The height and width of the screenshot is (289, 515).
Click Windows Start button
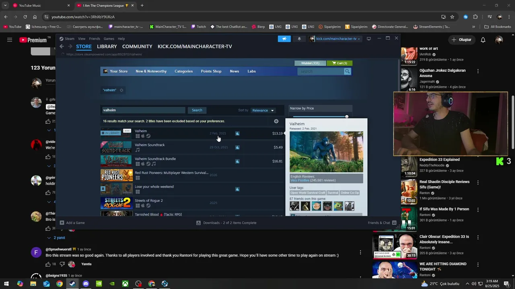click(6, 284)
